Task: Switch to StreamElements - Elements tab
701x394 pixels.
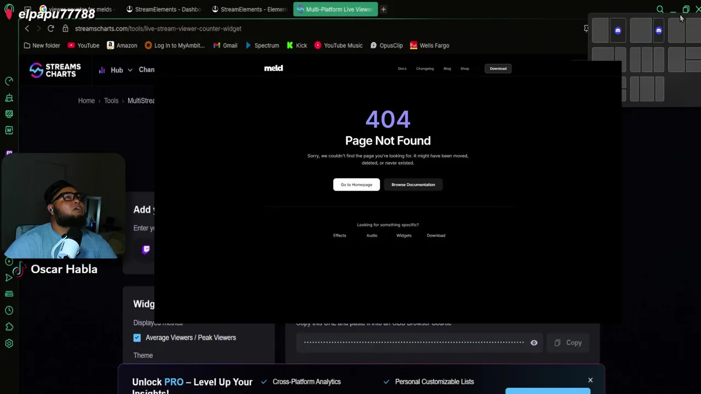Action: tap(250, 9)
